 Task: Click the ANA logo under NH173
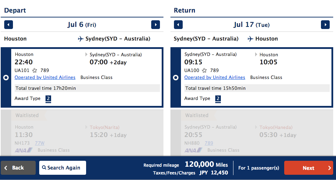tap(24, 150)
